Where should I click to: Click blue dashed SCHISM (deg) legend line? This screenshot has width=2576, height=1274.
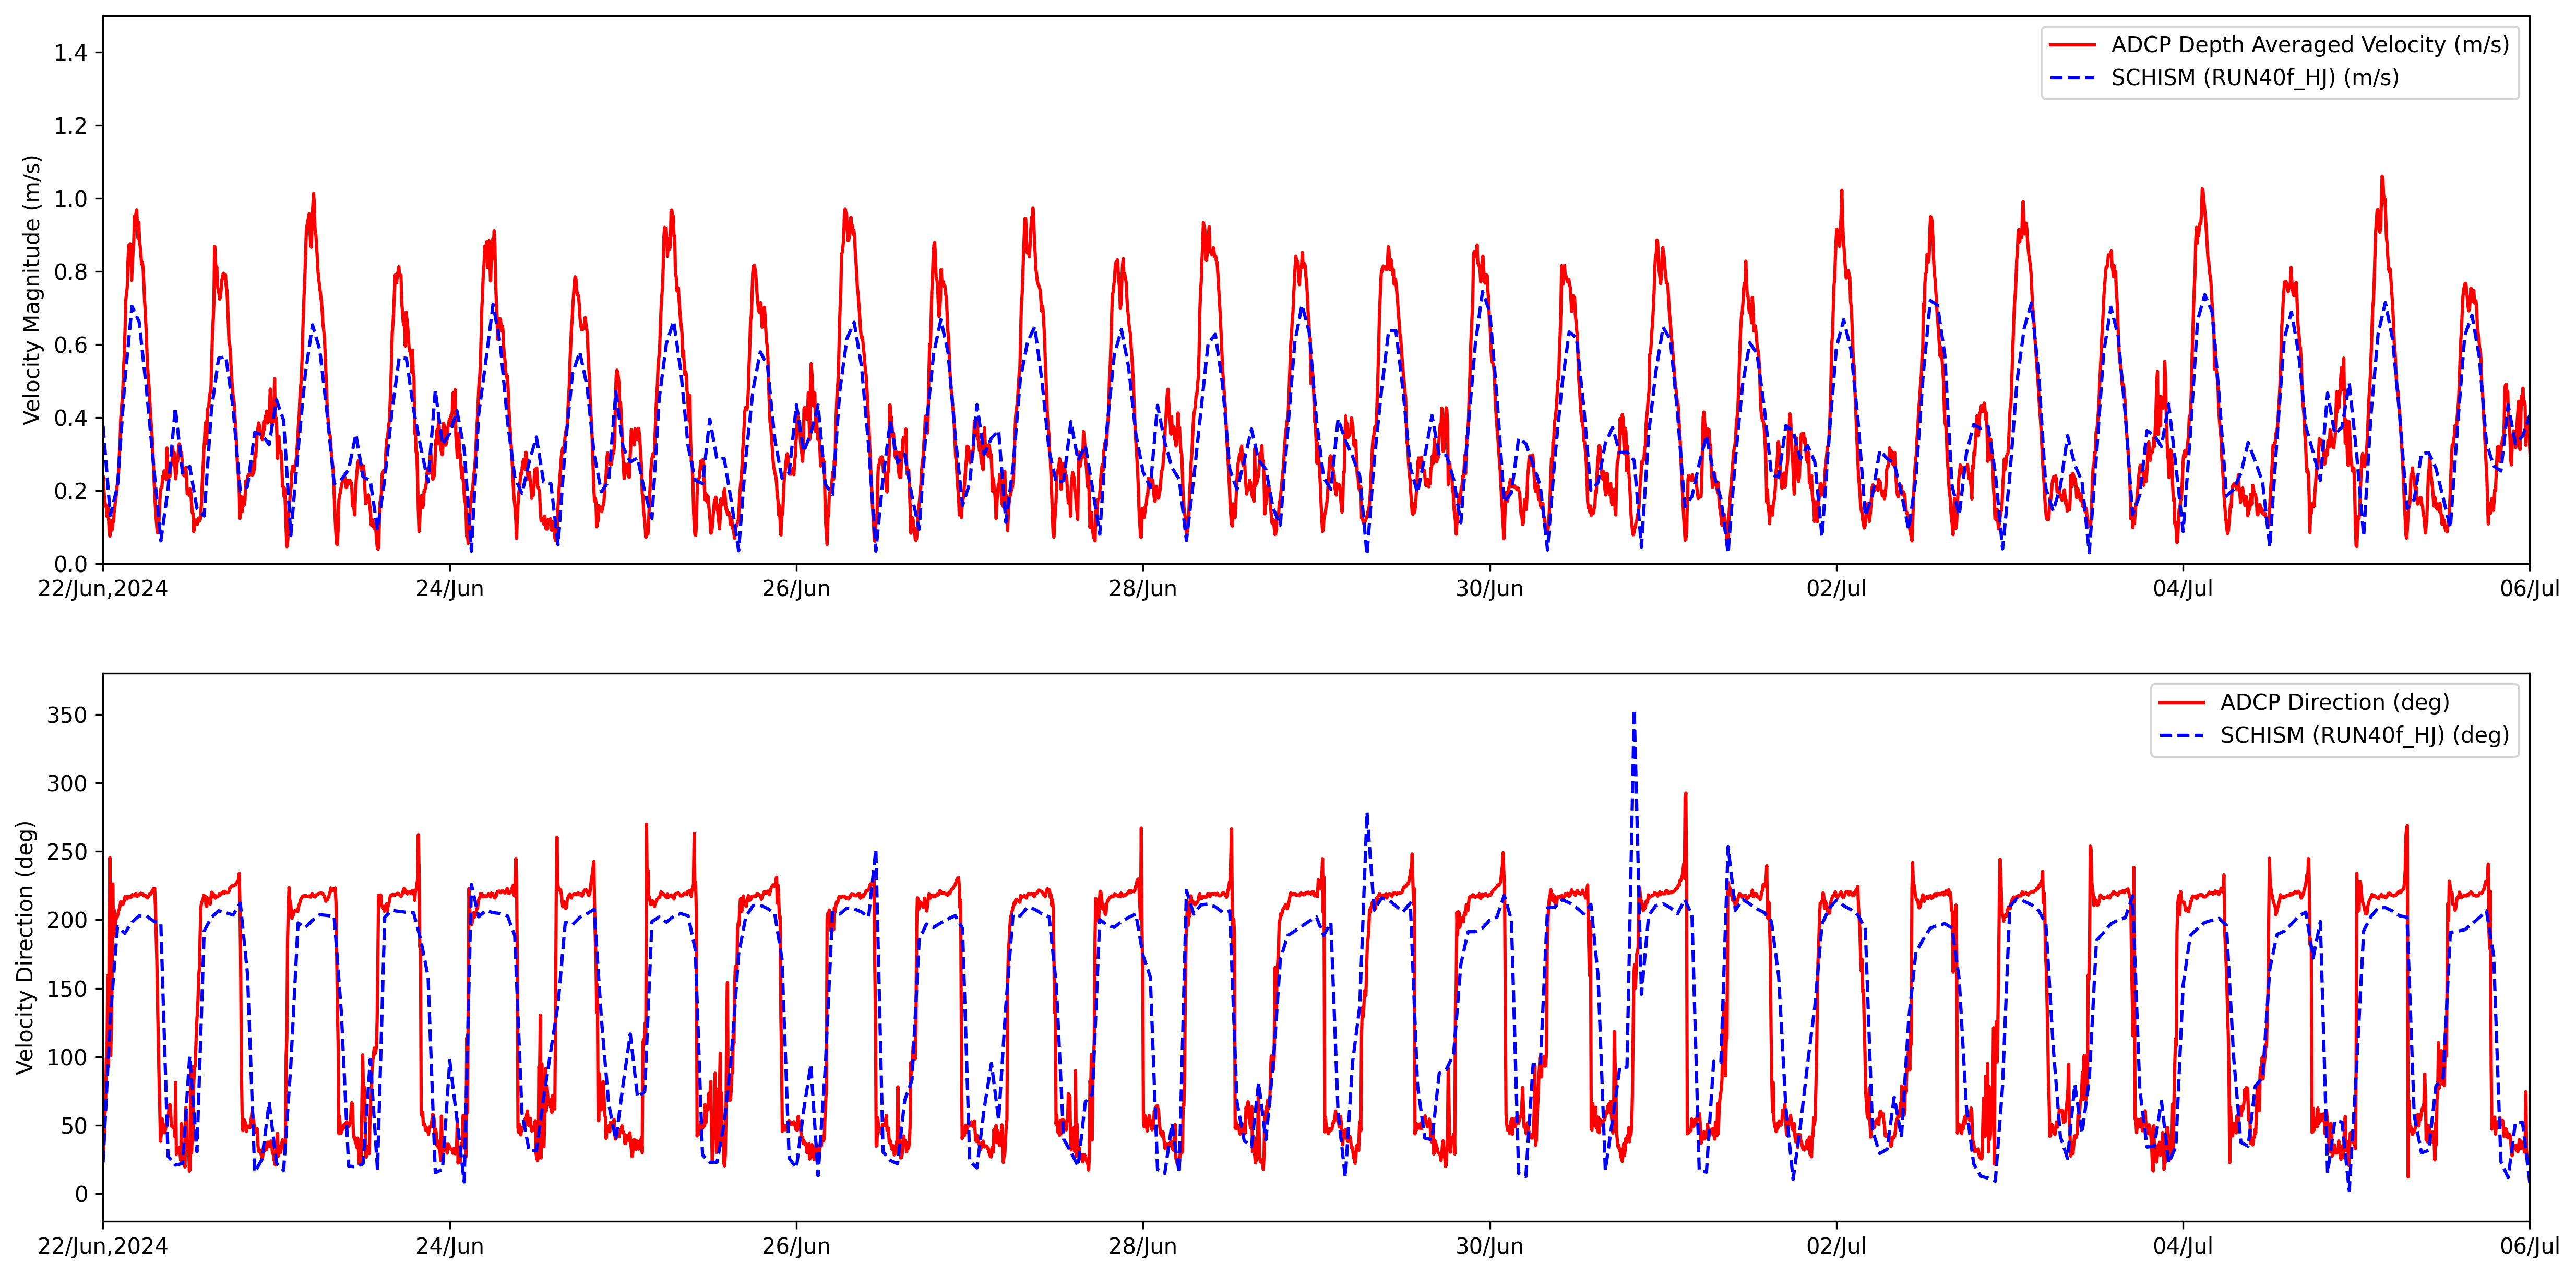[x=2181, y=736]
